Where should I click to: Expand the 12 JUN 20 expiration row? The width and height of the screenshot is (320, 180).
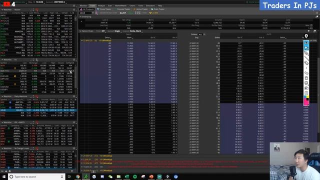tap(82, 163)
